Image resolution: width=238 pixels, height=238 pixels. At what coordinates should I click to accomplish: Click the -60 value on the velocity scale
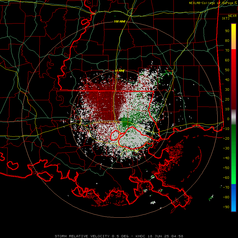[x=226, y=178]
